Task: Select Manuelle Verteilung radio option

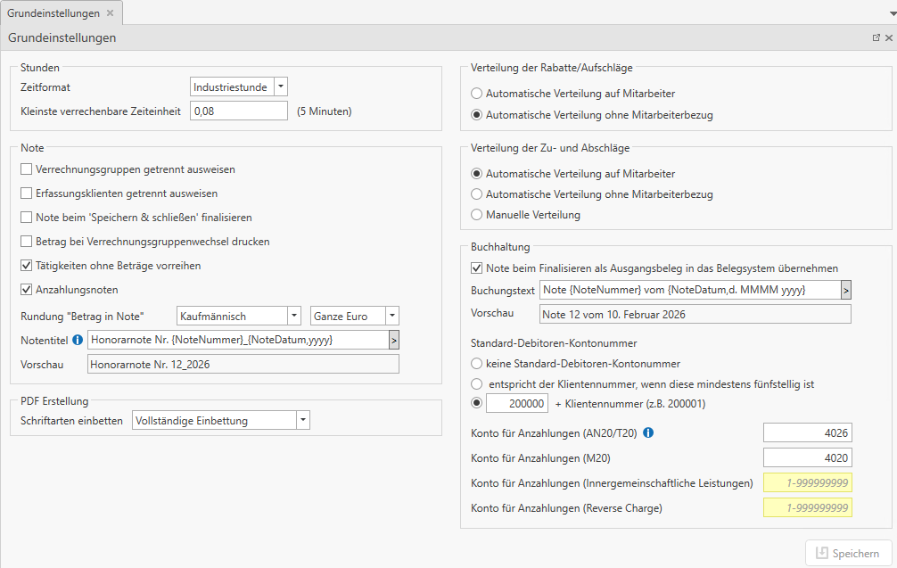Action: point(477,215)
